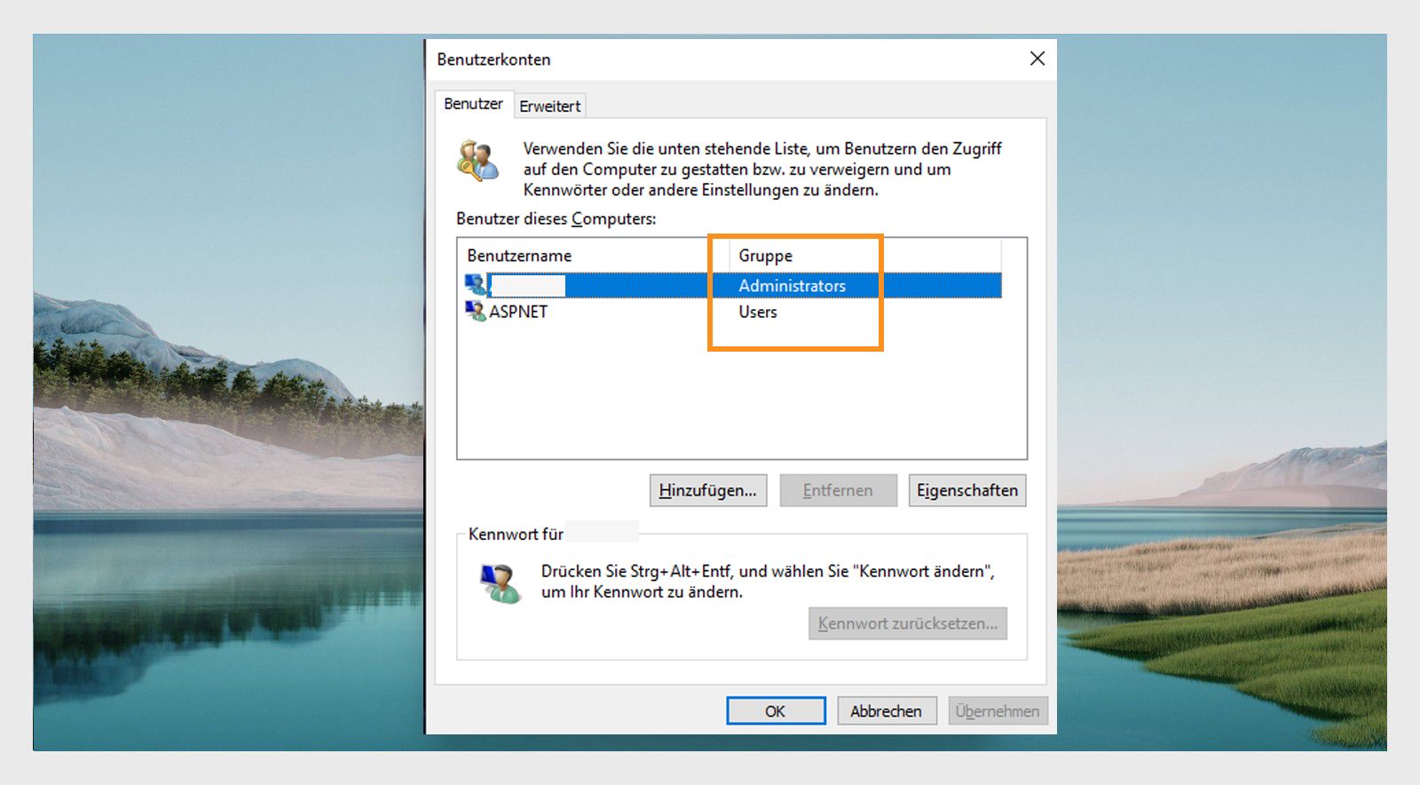This screenshot has height=785, width=1420.
Task: Click the highlighted username field in the first row
Action: pos(528,285)
